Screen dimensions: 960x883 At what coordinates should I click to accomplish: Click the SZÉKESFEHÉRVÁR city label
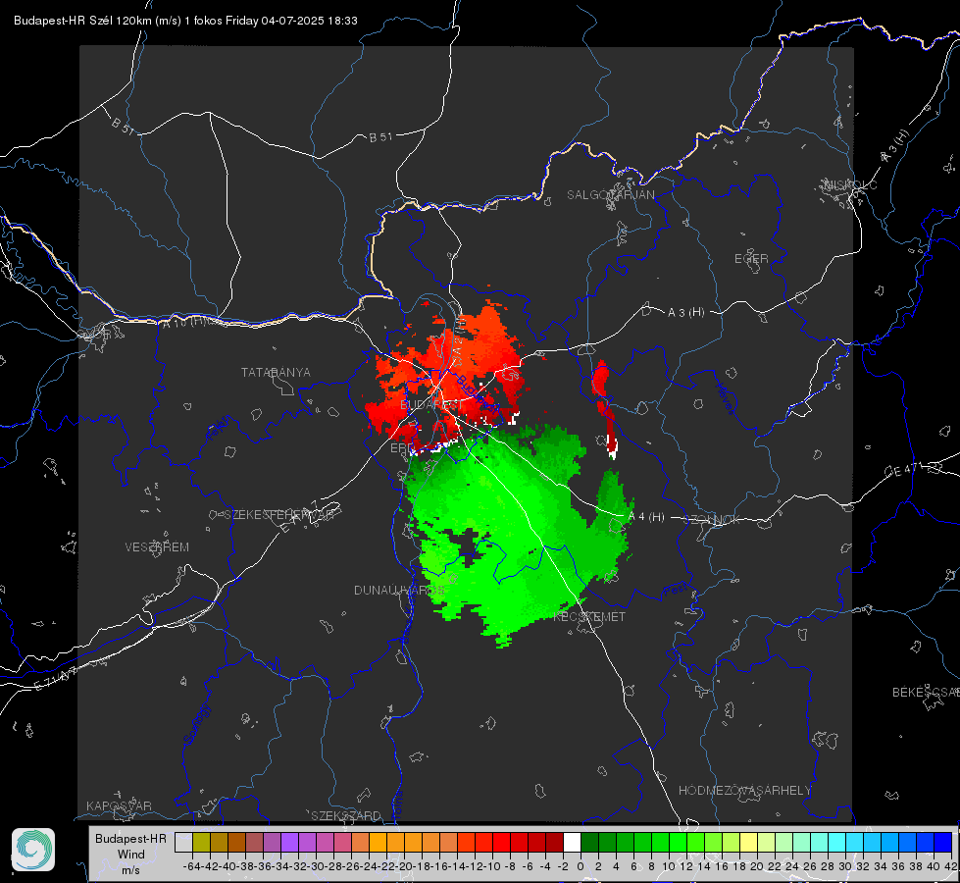pos(279,514)
